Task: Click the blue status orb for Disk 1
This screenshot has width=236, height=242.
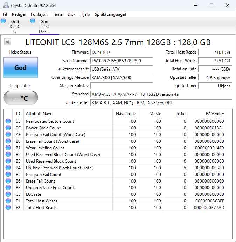Action: click(x=33, y=21)
